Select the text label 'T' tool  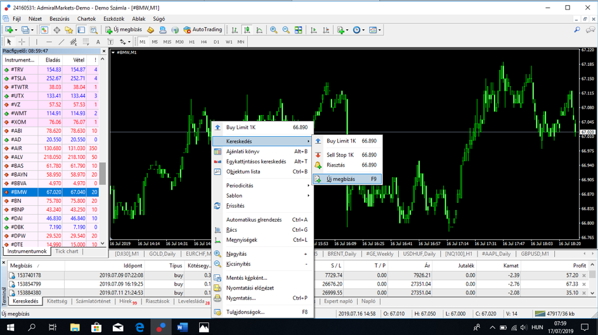110,42
